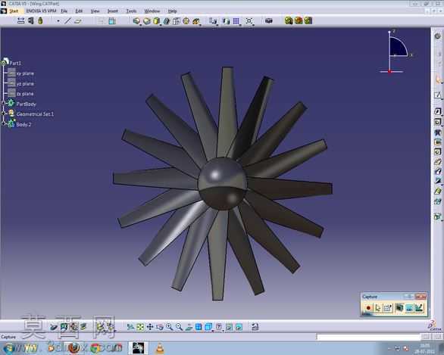Click the Measure Between icon
The height and width of the screenshot is (355, 444).
click(x=20, y=20)
